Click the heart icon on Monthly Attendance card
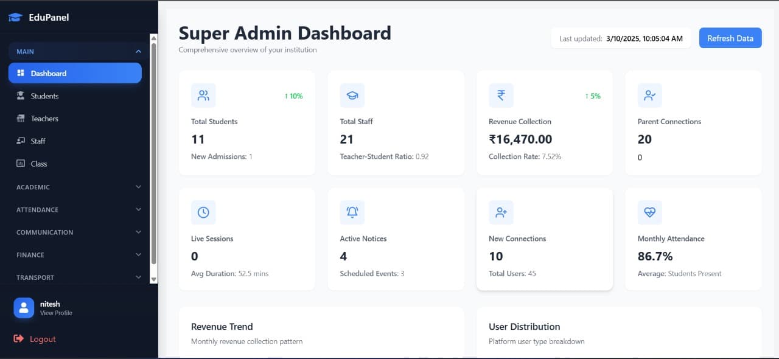The height and width of the screenshot is (359, 779). (x=650, y=212)
